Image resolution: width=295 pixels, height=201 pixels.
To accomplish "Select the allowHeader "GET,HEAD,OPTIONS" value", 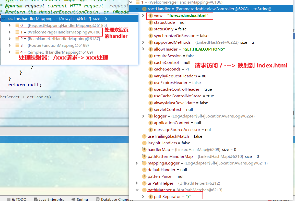I will [x=204, y=49].
